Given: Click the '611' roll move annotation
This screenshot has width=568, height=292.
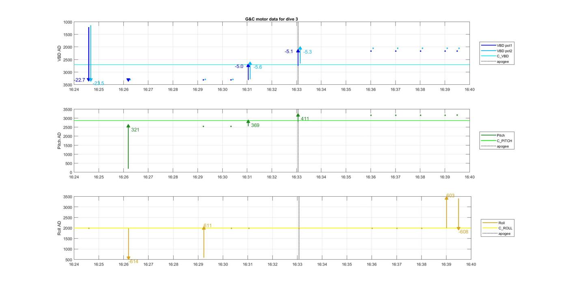Looking at the screenshot, I should coord(208,226).
